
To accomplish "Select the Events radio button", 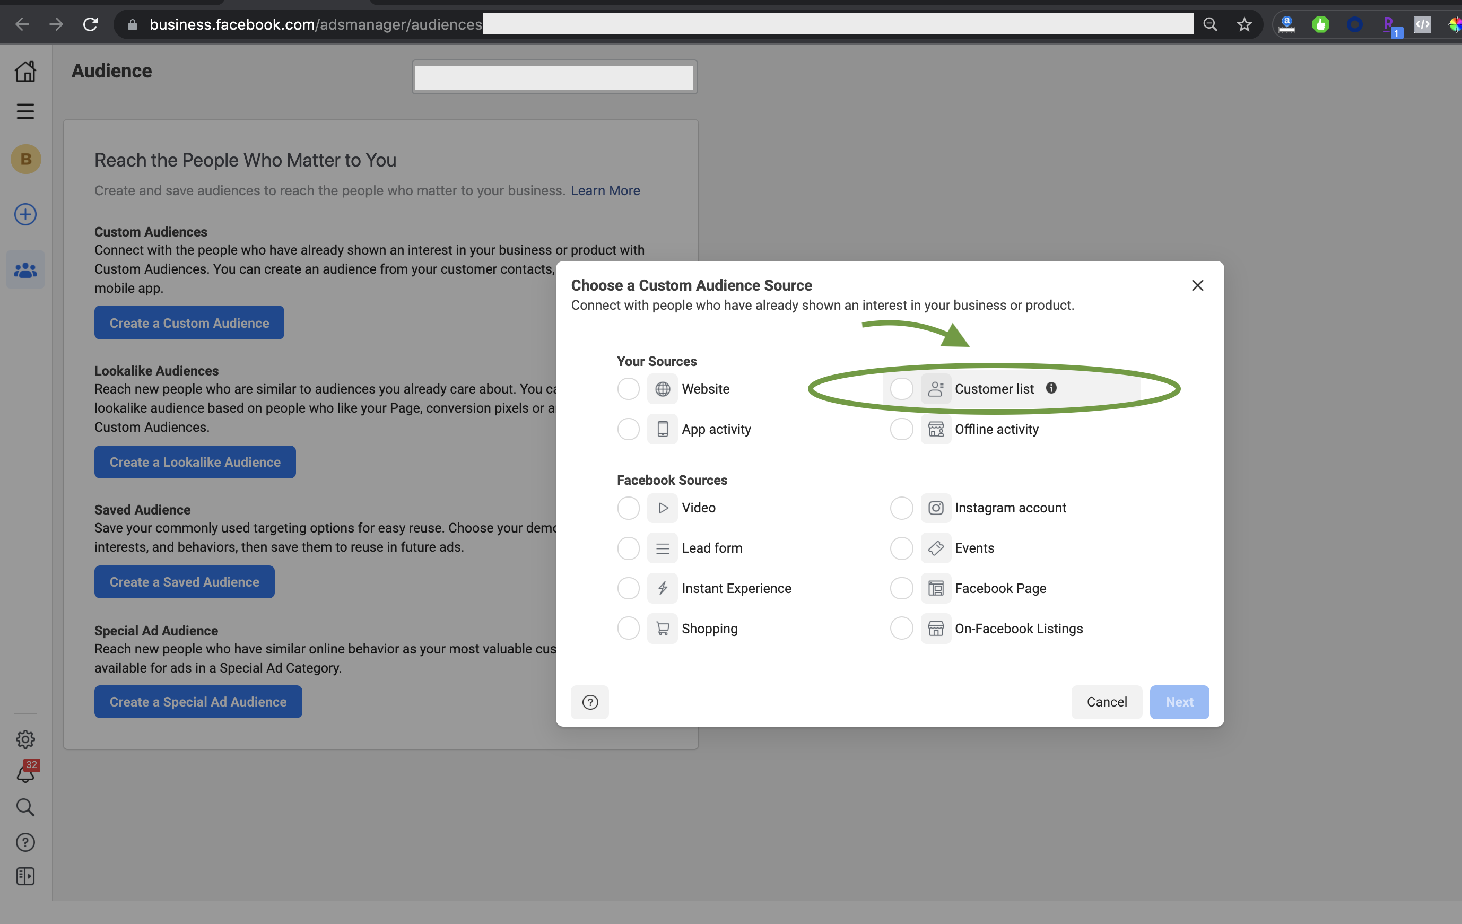I will point(902,547).
